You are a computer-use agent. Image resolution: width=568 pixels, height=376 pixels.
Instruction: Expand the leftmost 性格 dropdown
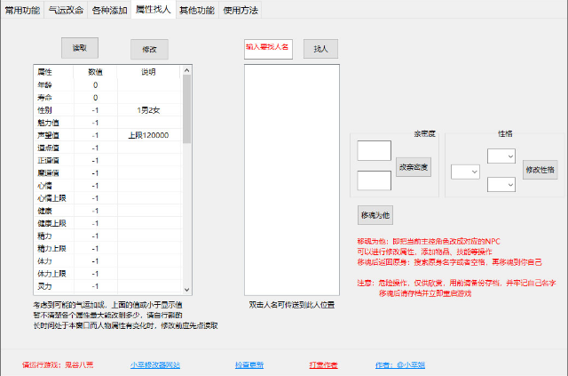(464, 171)
